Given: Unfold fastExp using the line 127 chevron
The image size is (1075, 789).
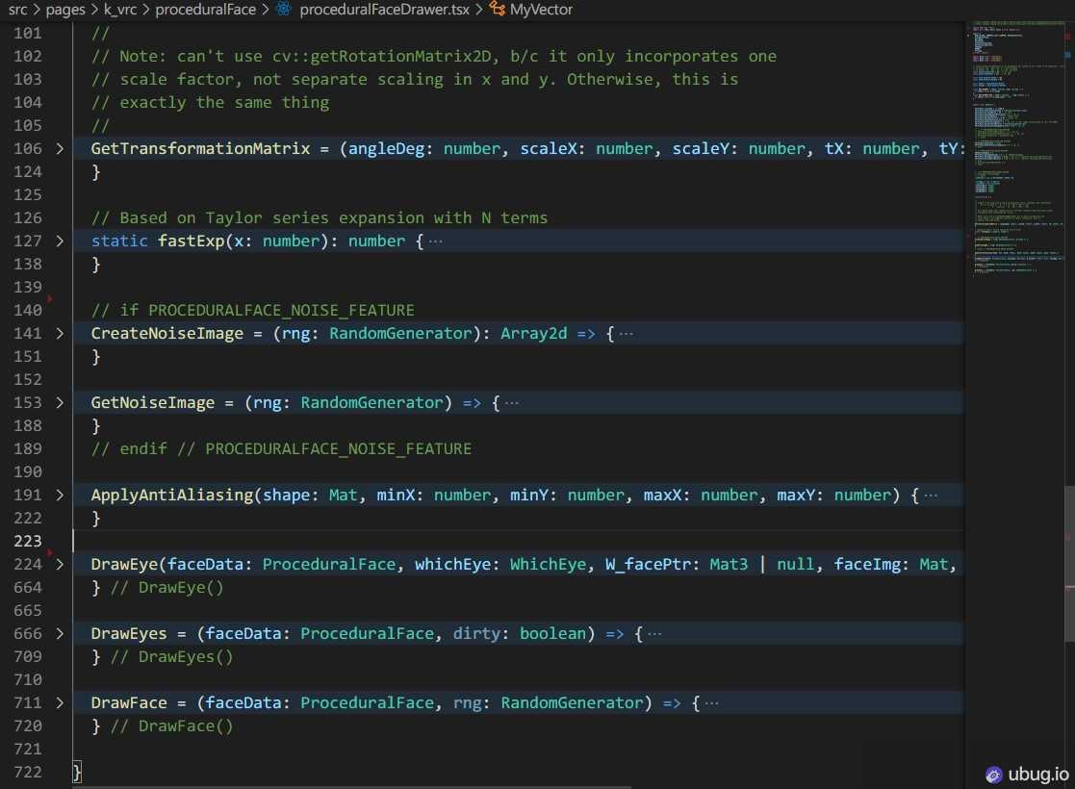Looking at the screenshot, I should (x=60, y=242).
